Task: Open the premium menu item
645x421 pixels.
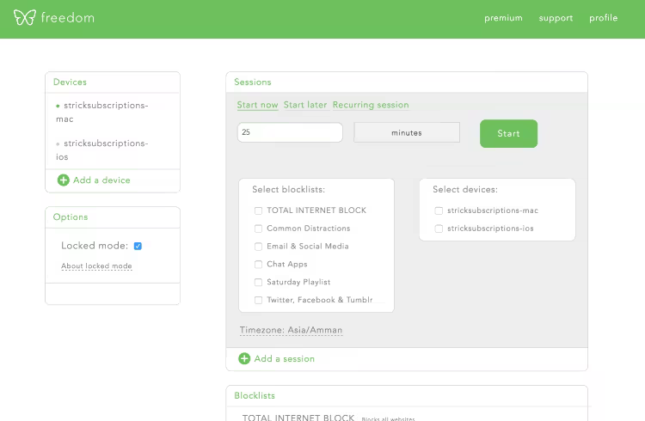Action: click(x=503, y=18)
